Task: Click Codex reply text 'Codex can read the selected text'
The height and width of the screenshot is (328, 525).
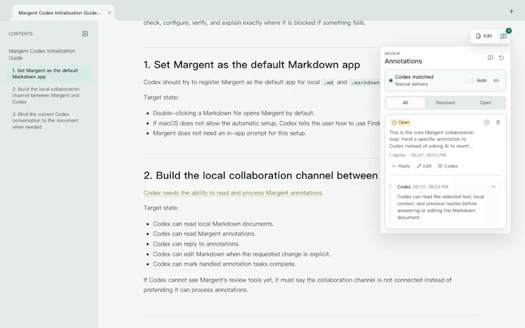Action: tap(440, 207)
